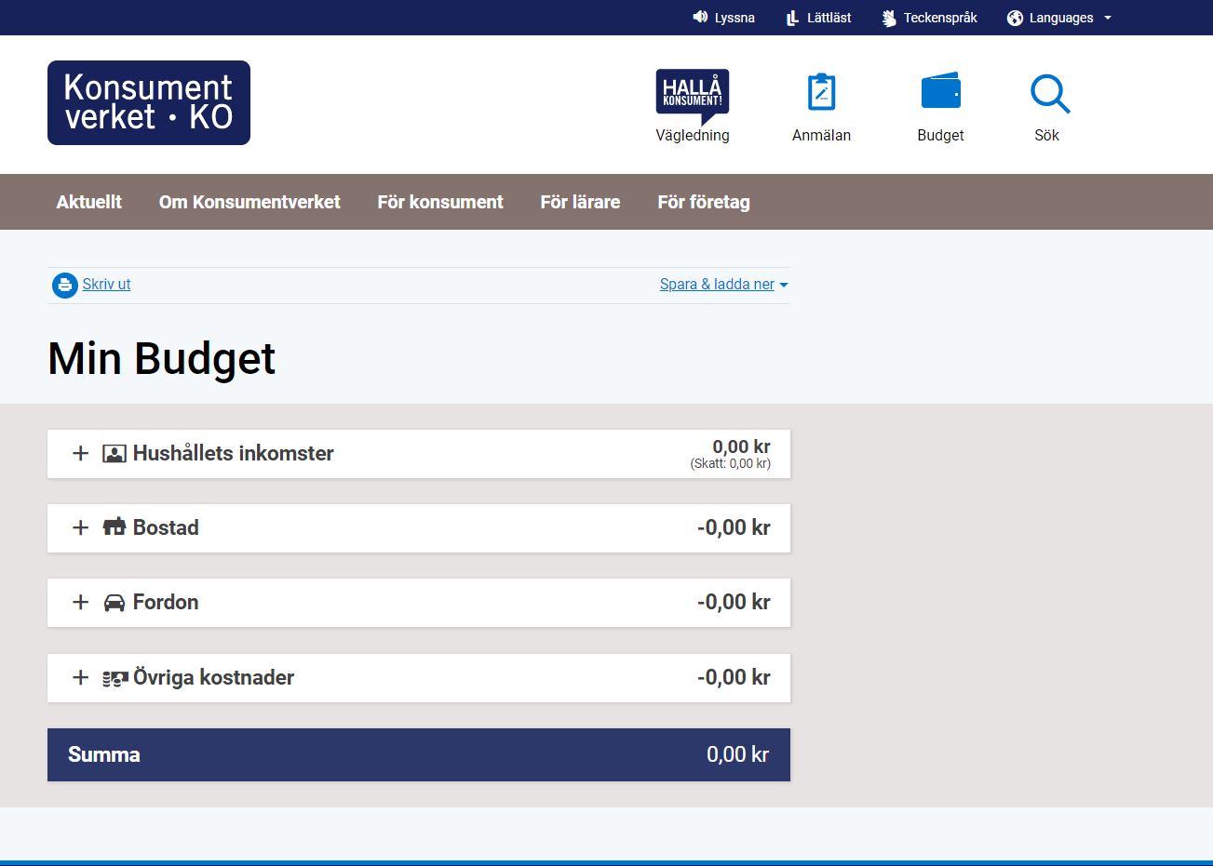Click the Lättläst icon
Screen dimensions: 1213x866
click(x=792, y=18)
